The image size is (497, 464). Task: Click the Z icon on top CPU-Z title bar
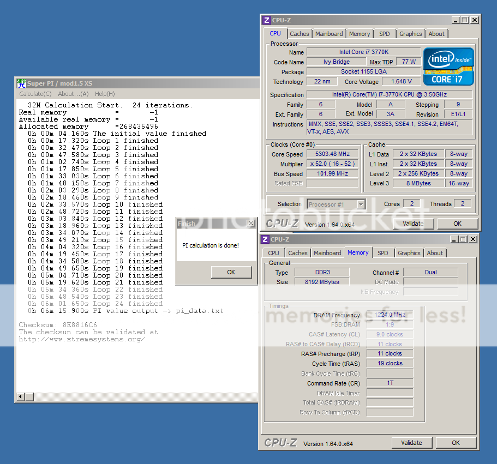point(266,20)
